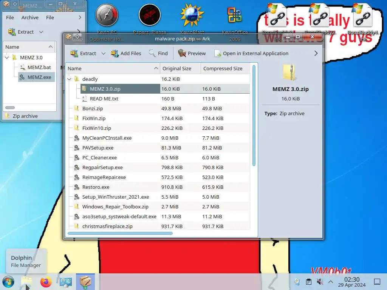The width and height of the screenshot is (387, 290).
Task: Select READ ME.txt file
Action: 104,99
